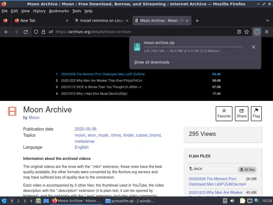Screen dimensions: 273x205
Task: Open the History menu
Action: [x=39, y=11]
